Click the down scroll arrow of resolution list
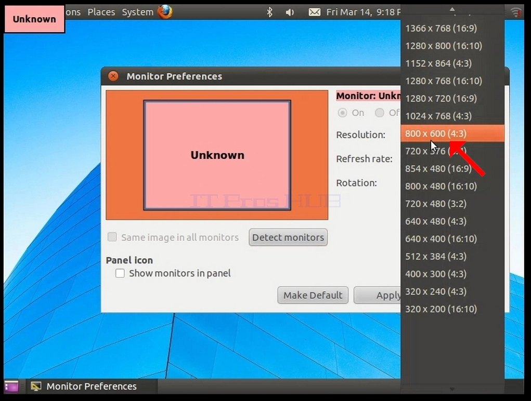Image resolution: width=531 pixels, height=401 pixels. tap(452, 389)
